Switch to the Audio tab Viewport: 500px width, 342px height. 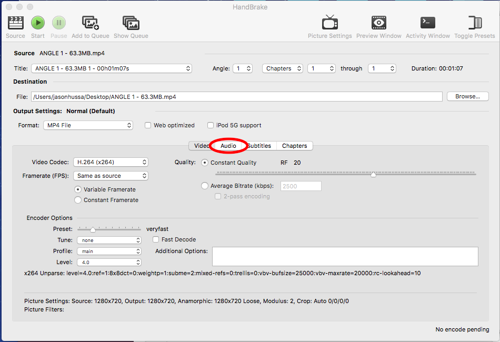point(228,146)
